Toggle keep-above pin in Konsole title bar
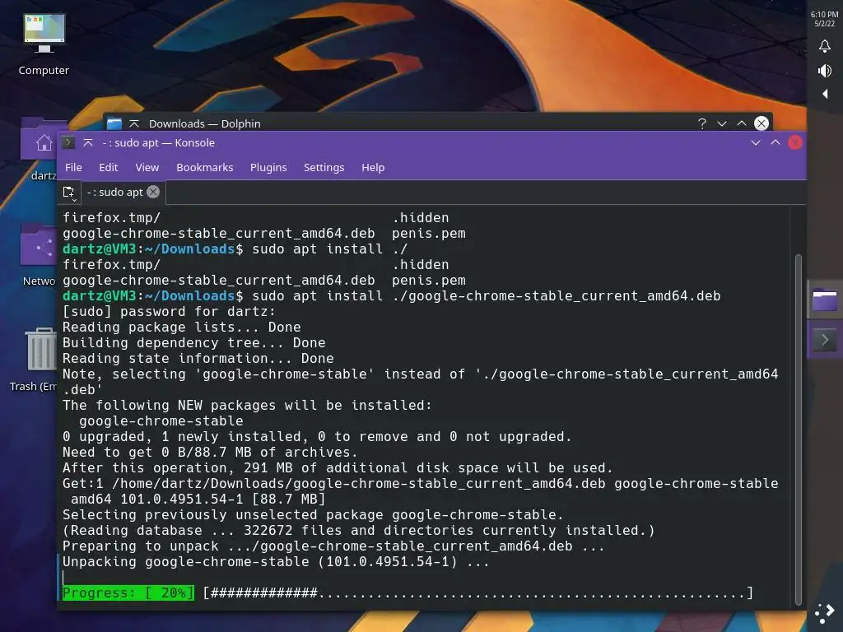The width and height of the screenshot is (843, 632). [x=88, y=142]
